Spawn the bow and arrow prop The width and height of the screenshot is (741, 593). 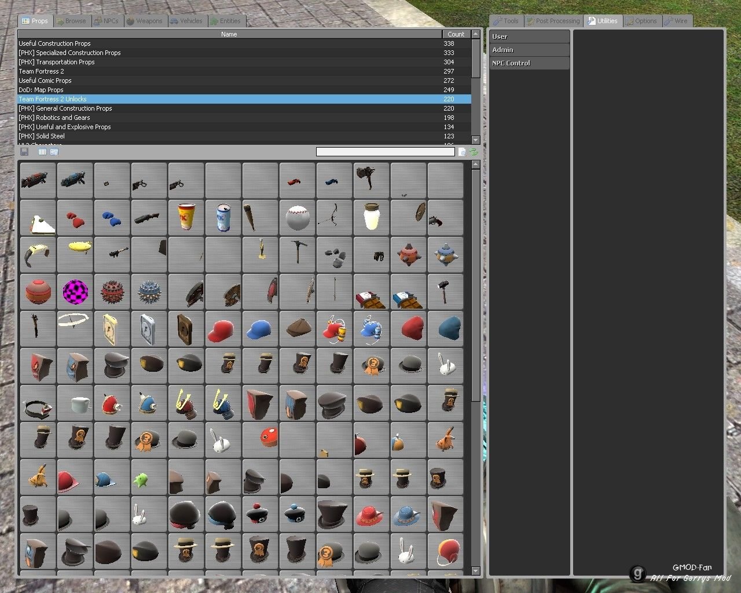click(334, 218)
